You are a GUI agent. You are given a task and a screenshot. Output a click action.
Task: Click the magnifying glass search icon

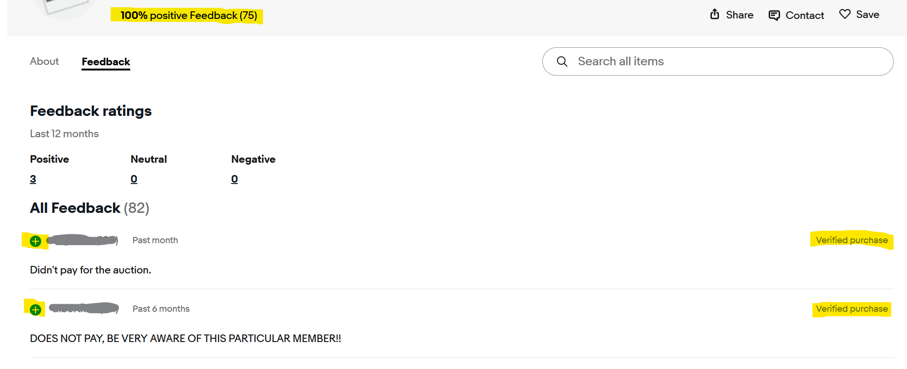pos(562,61)
